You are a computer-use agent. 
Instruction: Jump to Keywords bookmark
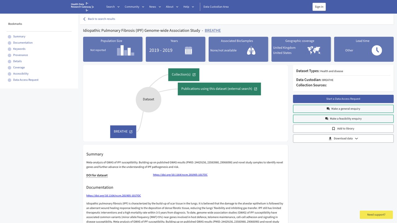pos(19,49)
